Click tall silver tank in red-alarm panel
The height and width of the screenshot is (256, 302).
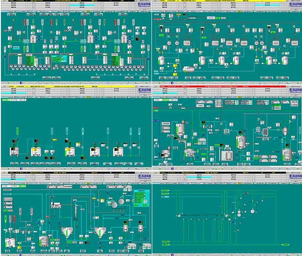pos(241,142)
